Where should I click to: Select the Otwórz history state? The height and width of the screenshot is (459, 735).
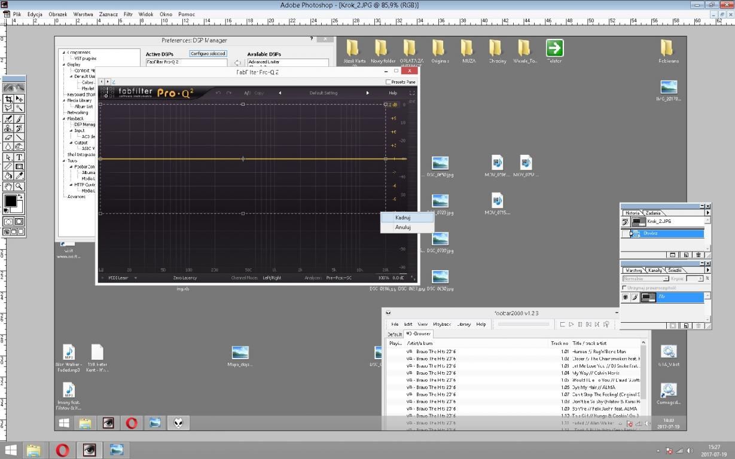(x=667, y=234)
